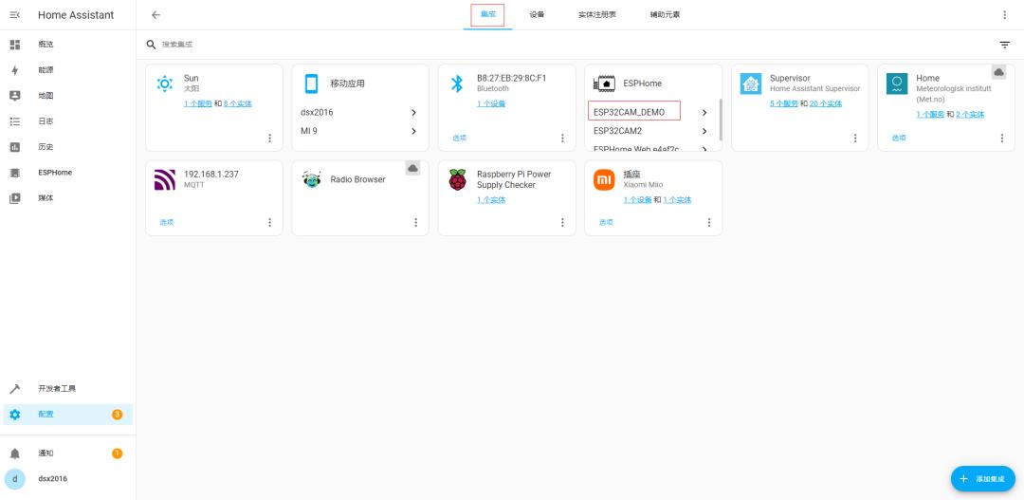Click the search magnifier icon
The height and width of the screenshot is (500, 1024).
[x=151, y=45]
